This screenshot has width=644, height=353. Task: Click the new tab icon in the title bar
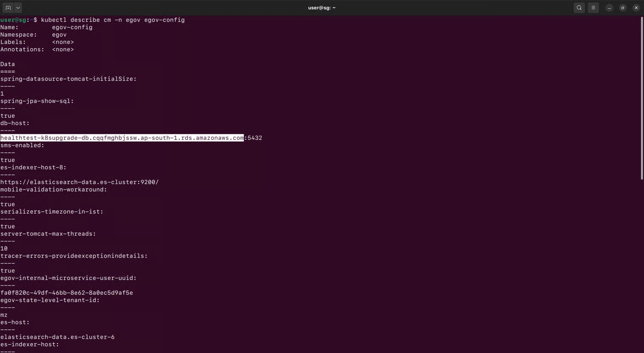(x=8, y=8)
